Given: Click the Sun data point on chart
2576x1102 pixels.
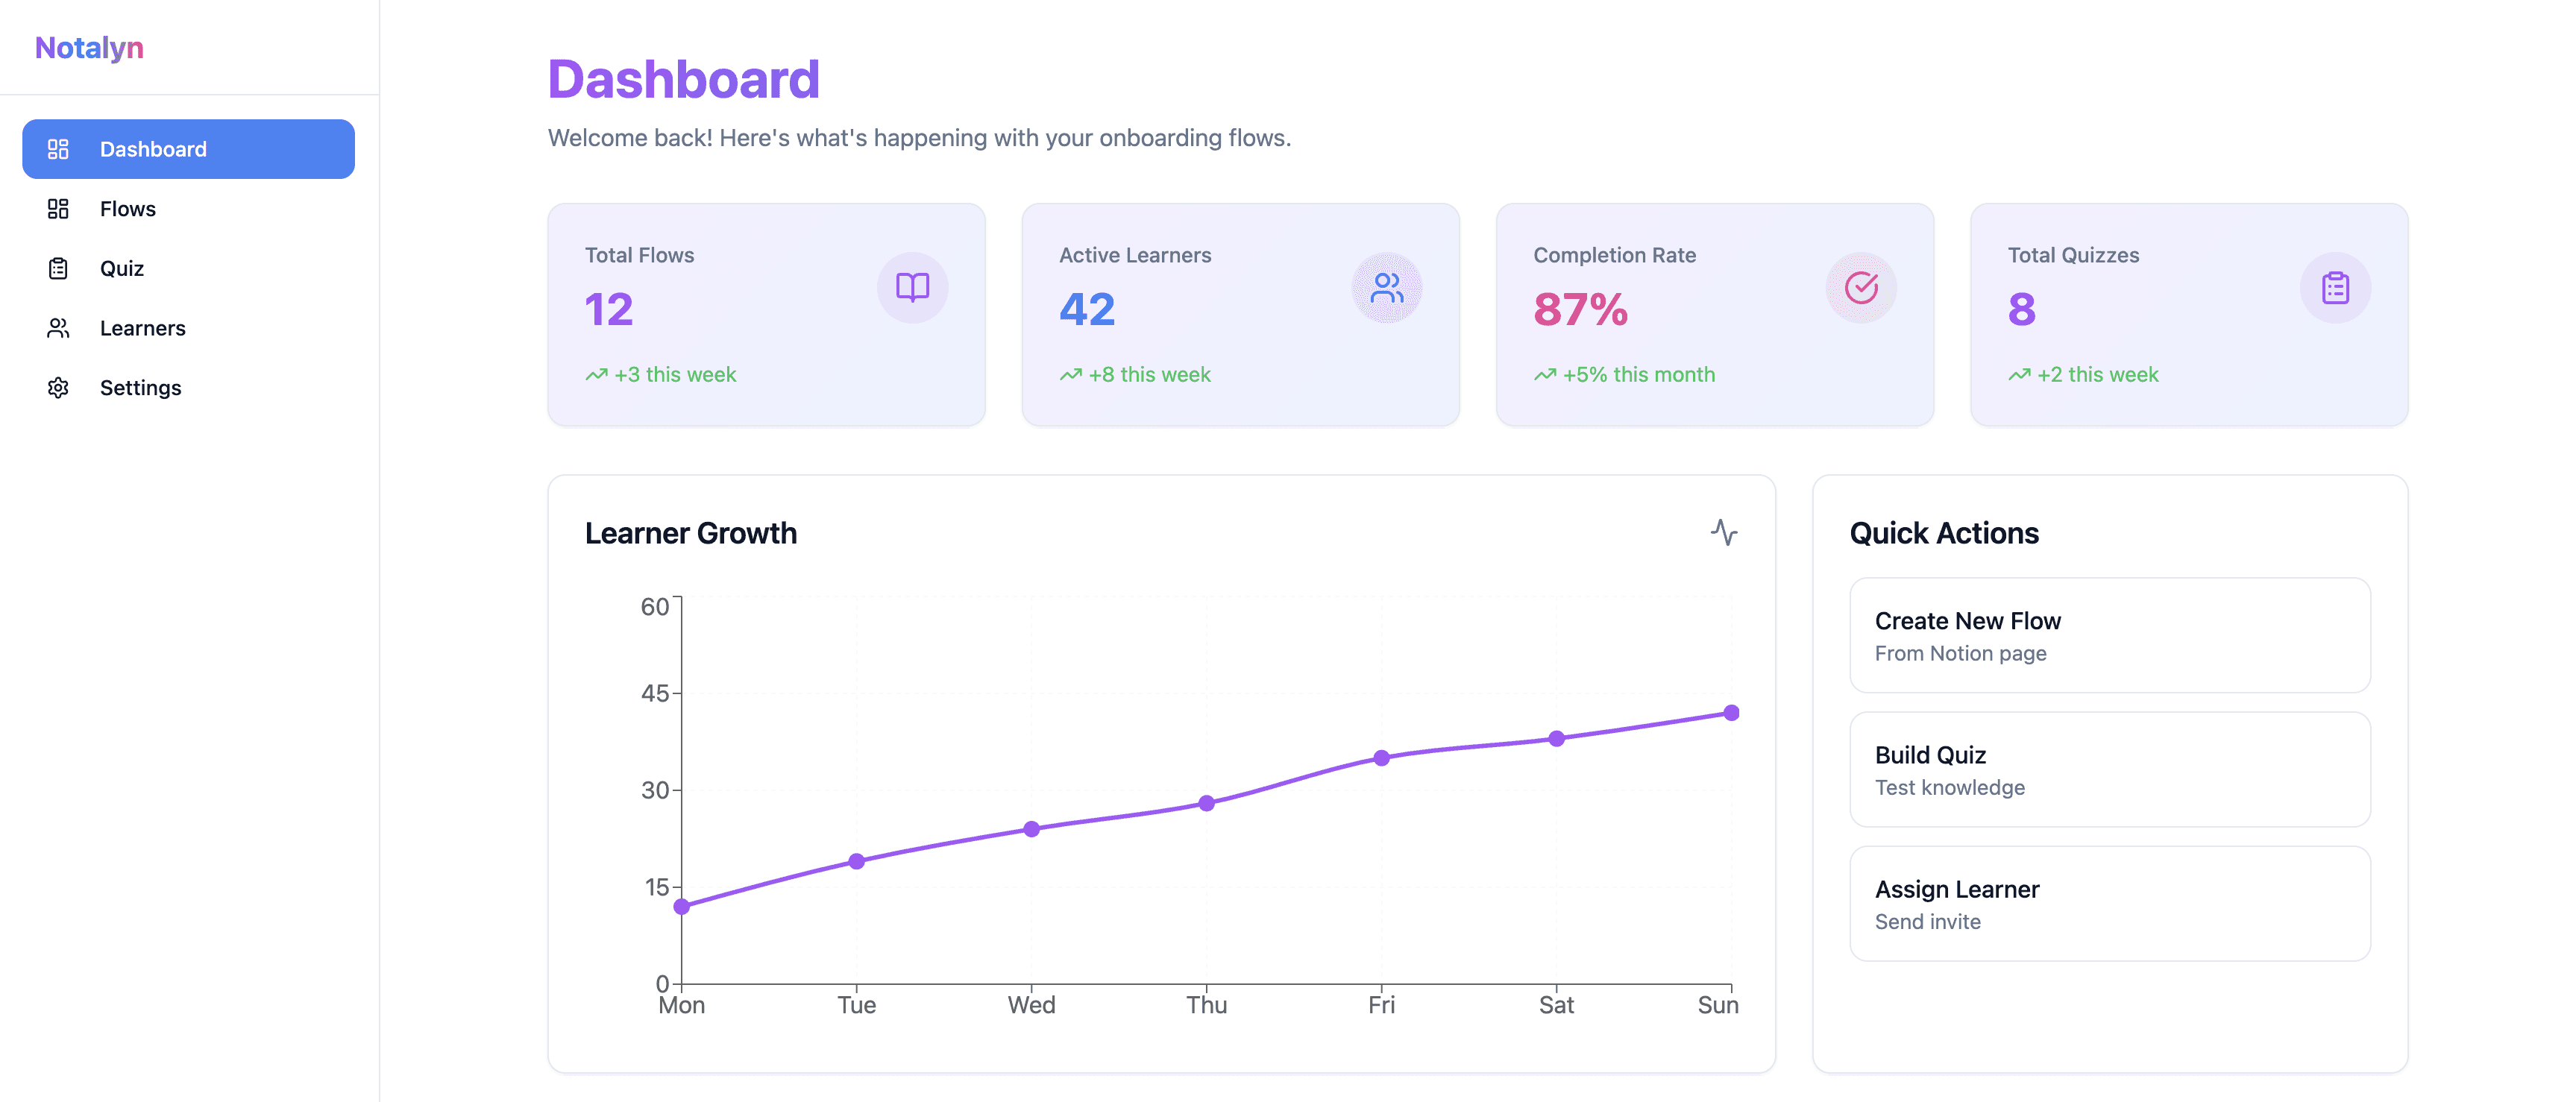Looking at the screenshot, I should pyautogui.click(x=1731, y=713).
